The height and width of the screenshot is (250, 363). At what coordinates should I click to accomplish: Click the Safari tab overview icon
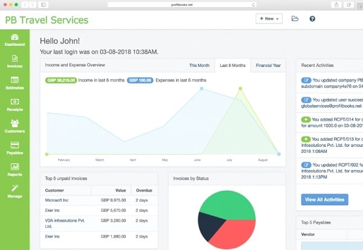point(348,5)
